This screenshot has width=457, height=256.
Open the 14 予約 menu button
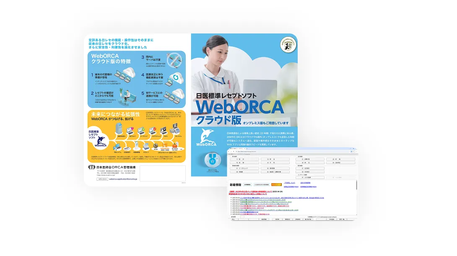[275, 163]
